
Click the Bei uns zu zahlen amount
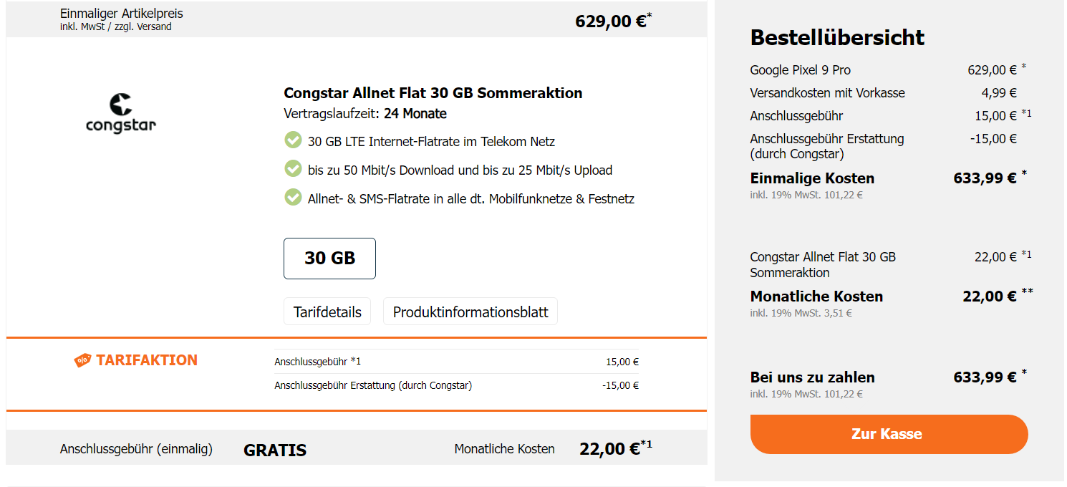tap(985, 377)
